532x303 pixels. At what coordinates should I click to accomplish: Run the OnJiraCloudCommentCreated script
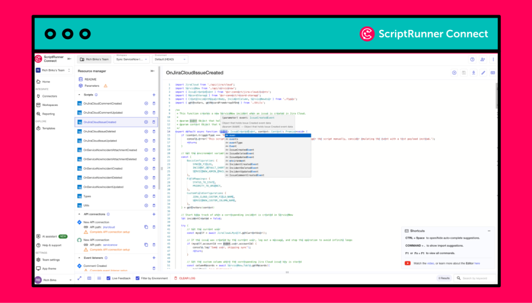tap(146, 103)
